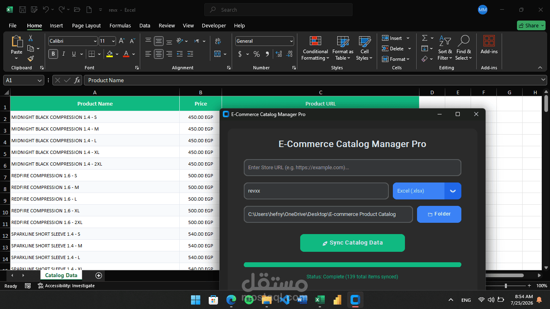Screen dimensions: 550x309
Task: Open the Conditional Formatting menu
Action: [315, 48]
